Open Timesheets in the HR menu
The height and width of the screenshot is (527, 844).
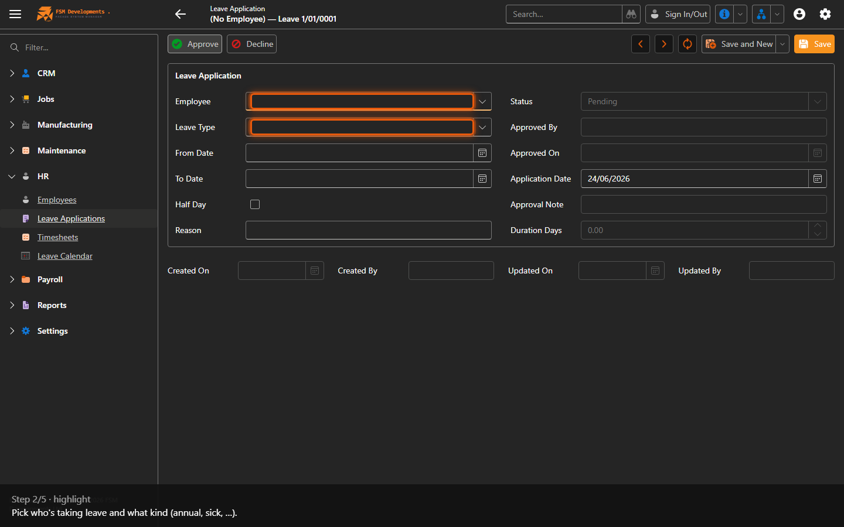(57, 237)
